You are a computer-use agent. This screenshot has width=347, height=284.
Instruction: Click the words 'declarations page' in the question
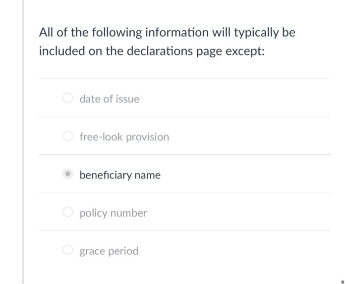click(174, 51)
